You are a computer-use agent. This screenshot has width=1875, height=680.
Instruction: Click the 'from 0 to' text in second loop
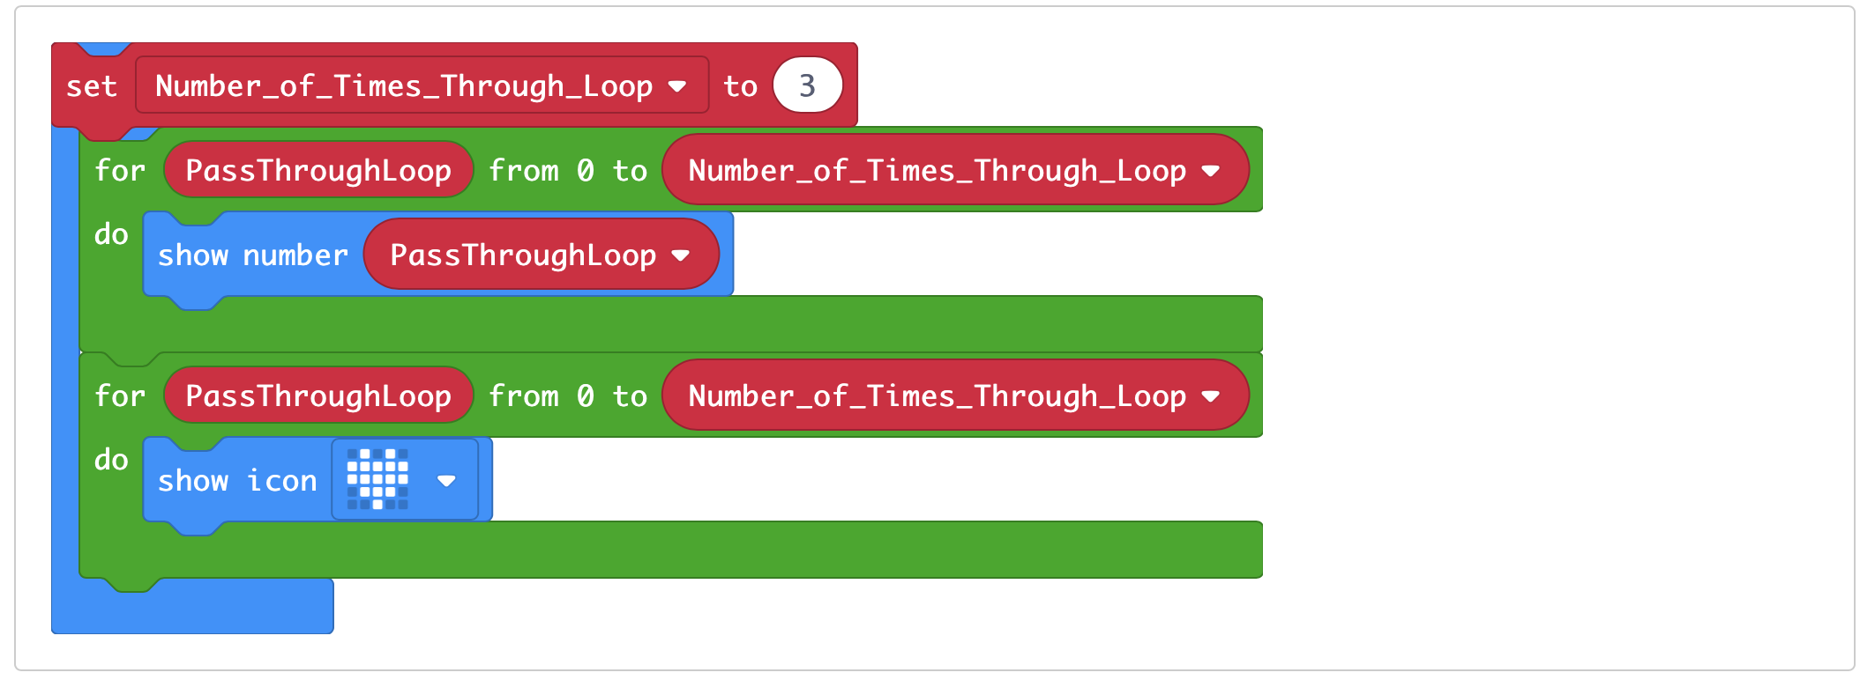click(568, 395)
